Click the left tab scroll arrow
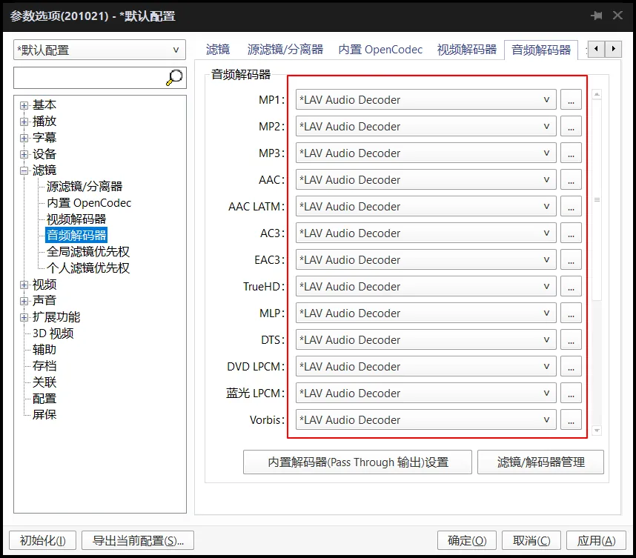This screenshot has width=636, height=558. click(x=597, y=47)
